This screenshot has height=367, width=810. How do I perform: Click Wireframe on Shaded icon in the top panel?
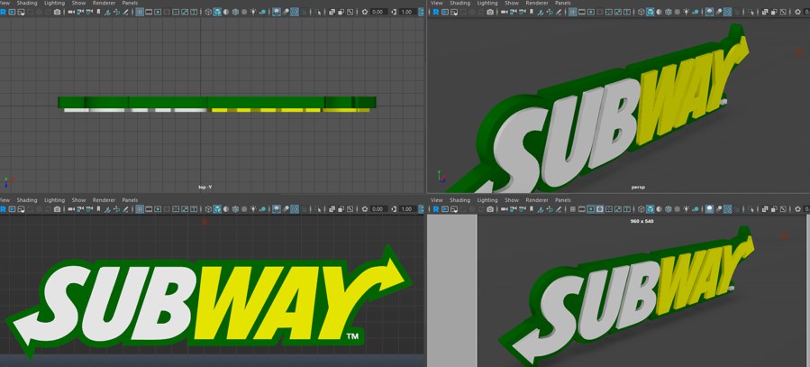[x=235, y=12]
